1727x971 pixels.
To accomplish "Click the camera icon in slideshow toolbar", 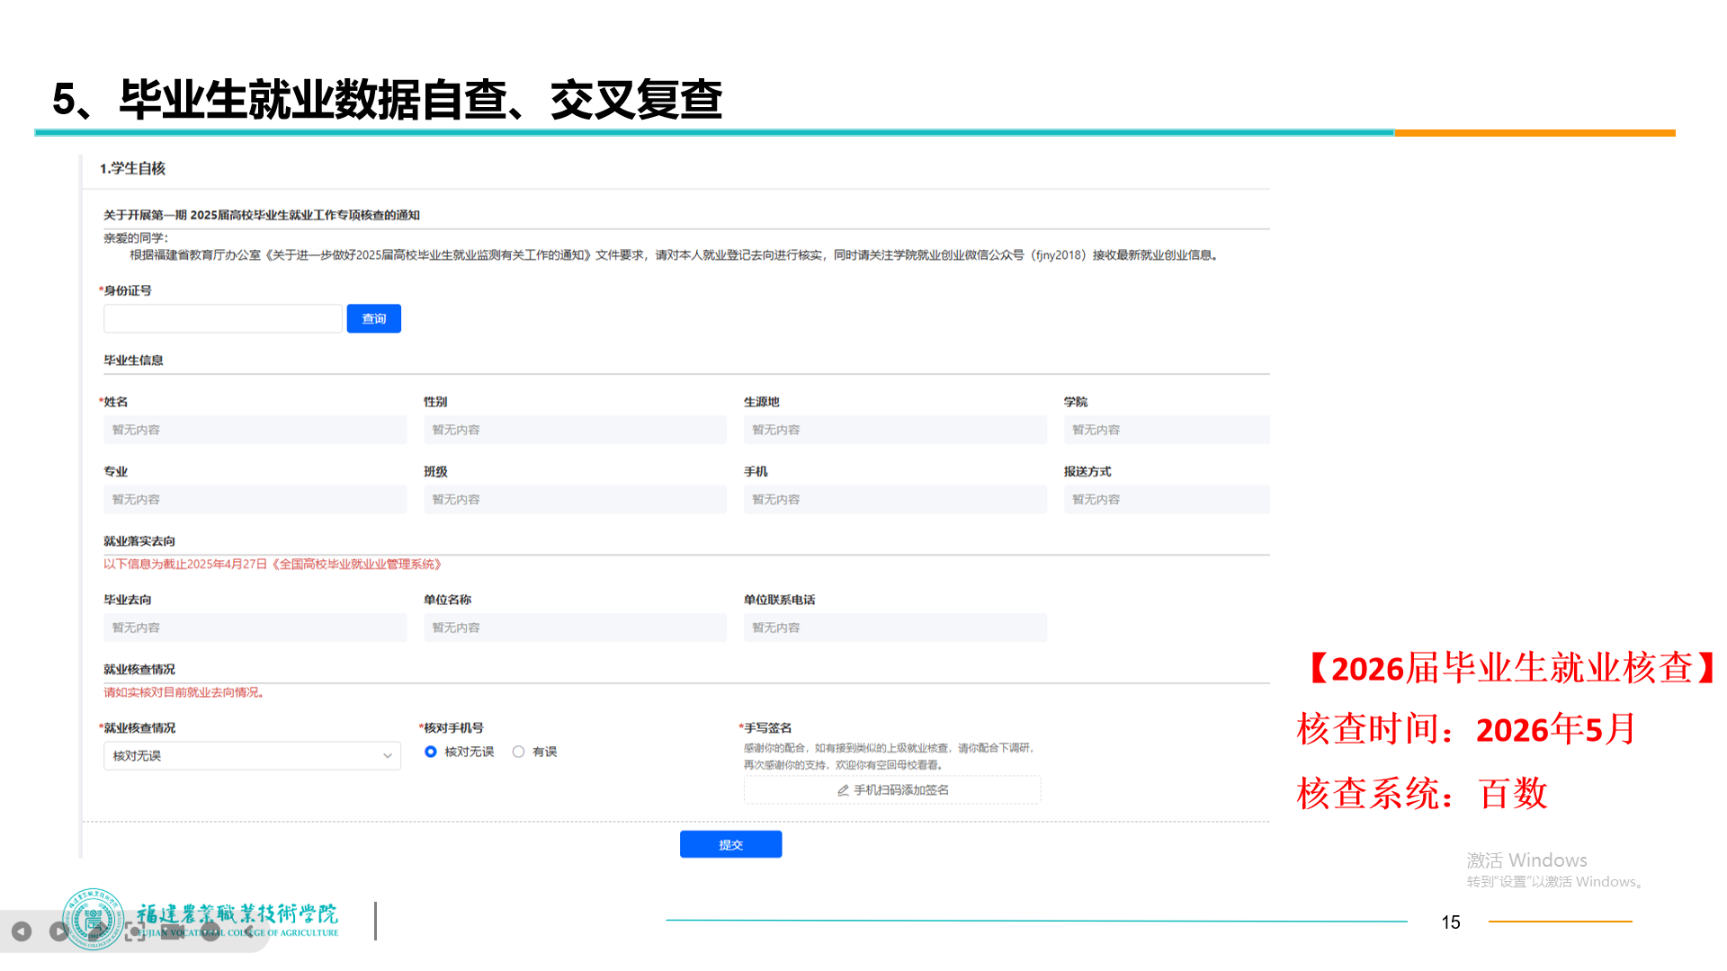I will point(173,931).
